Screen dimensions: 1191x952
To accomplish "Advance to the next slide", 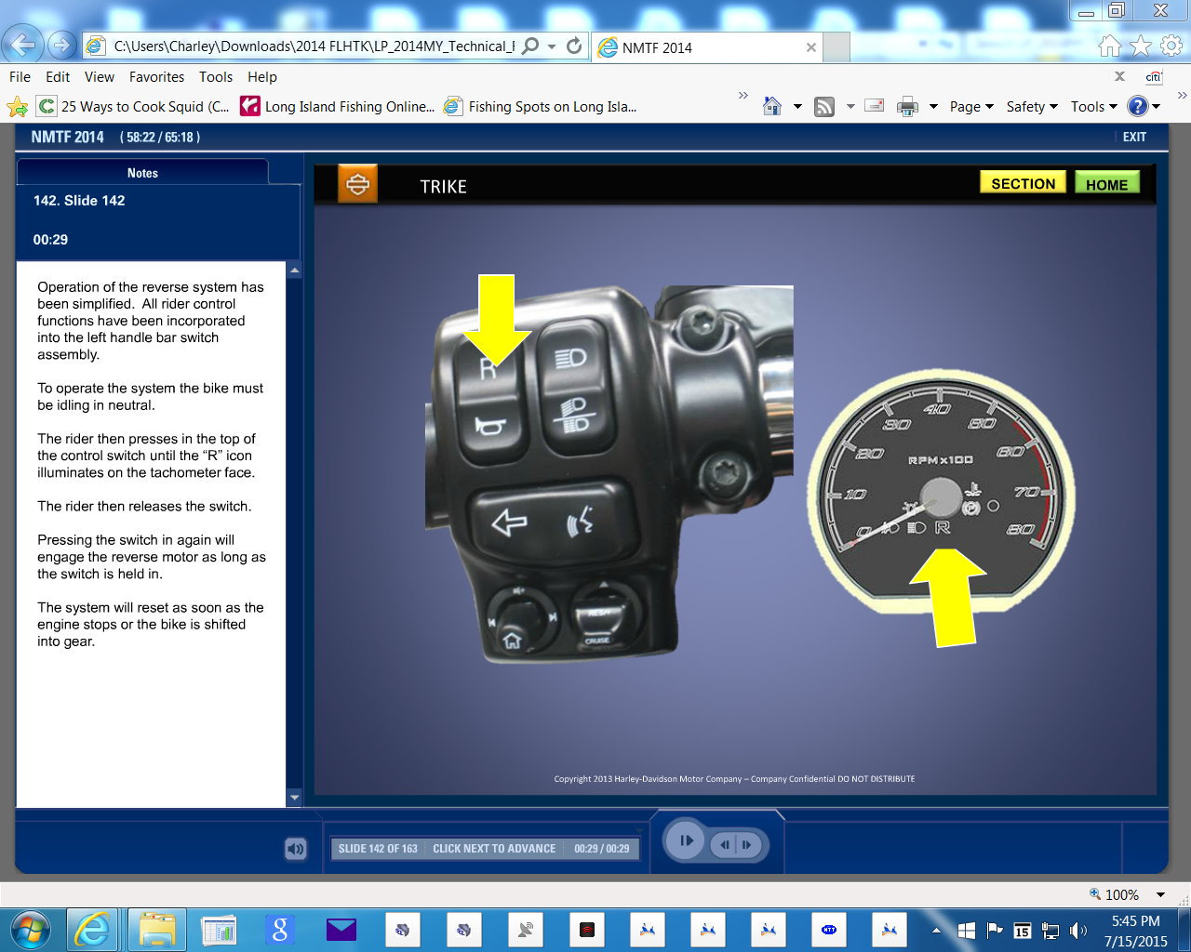I will click(x=747, y=844).
